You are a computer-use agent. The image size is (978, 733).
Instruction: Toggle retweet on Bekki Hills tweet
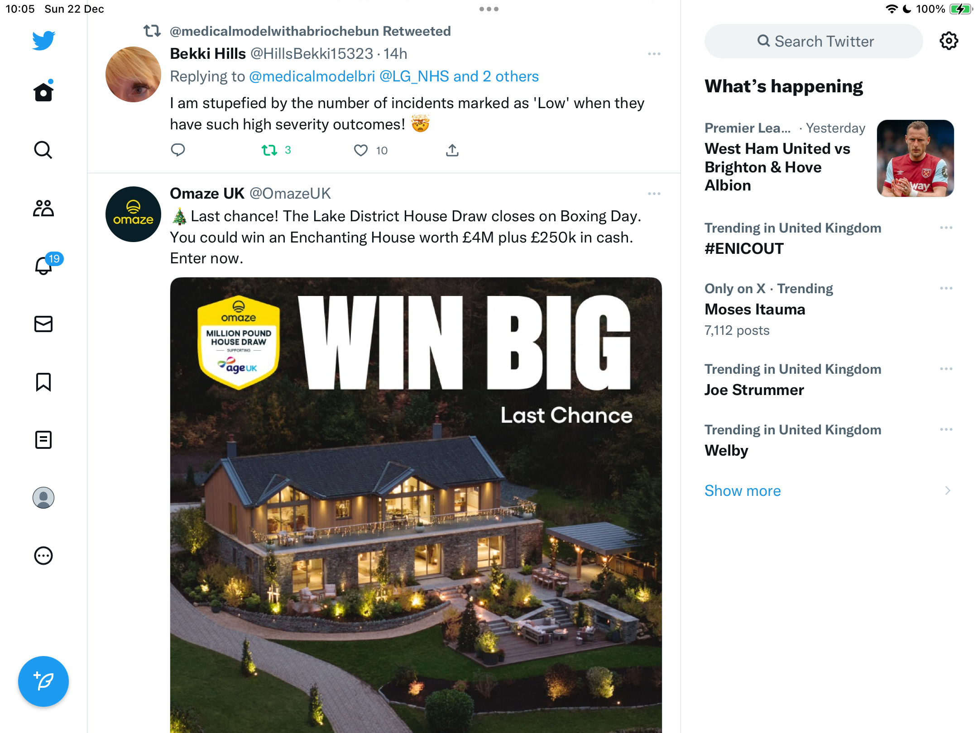coord(269,150)
